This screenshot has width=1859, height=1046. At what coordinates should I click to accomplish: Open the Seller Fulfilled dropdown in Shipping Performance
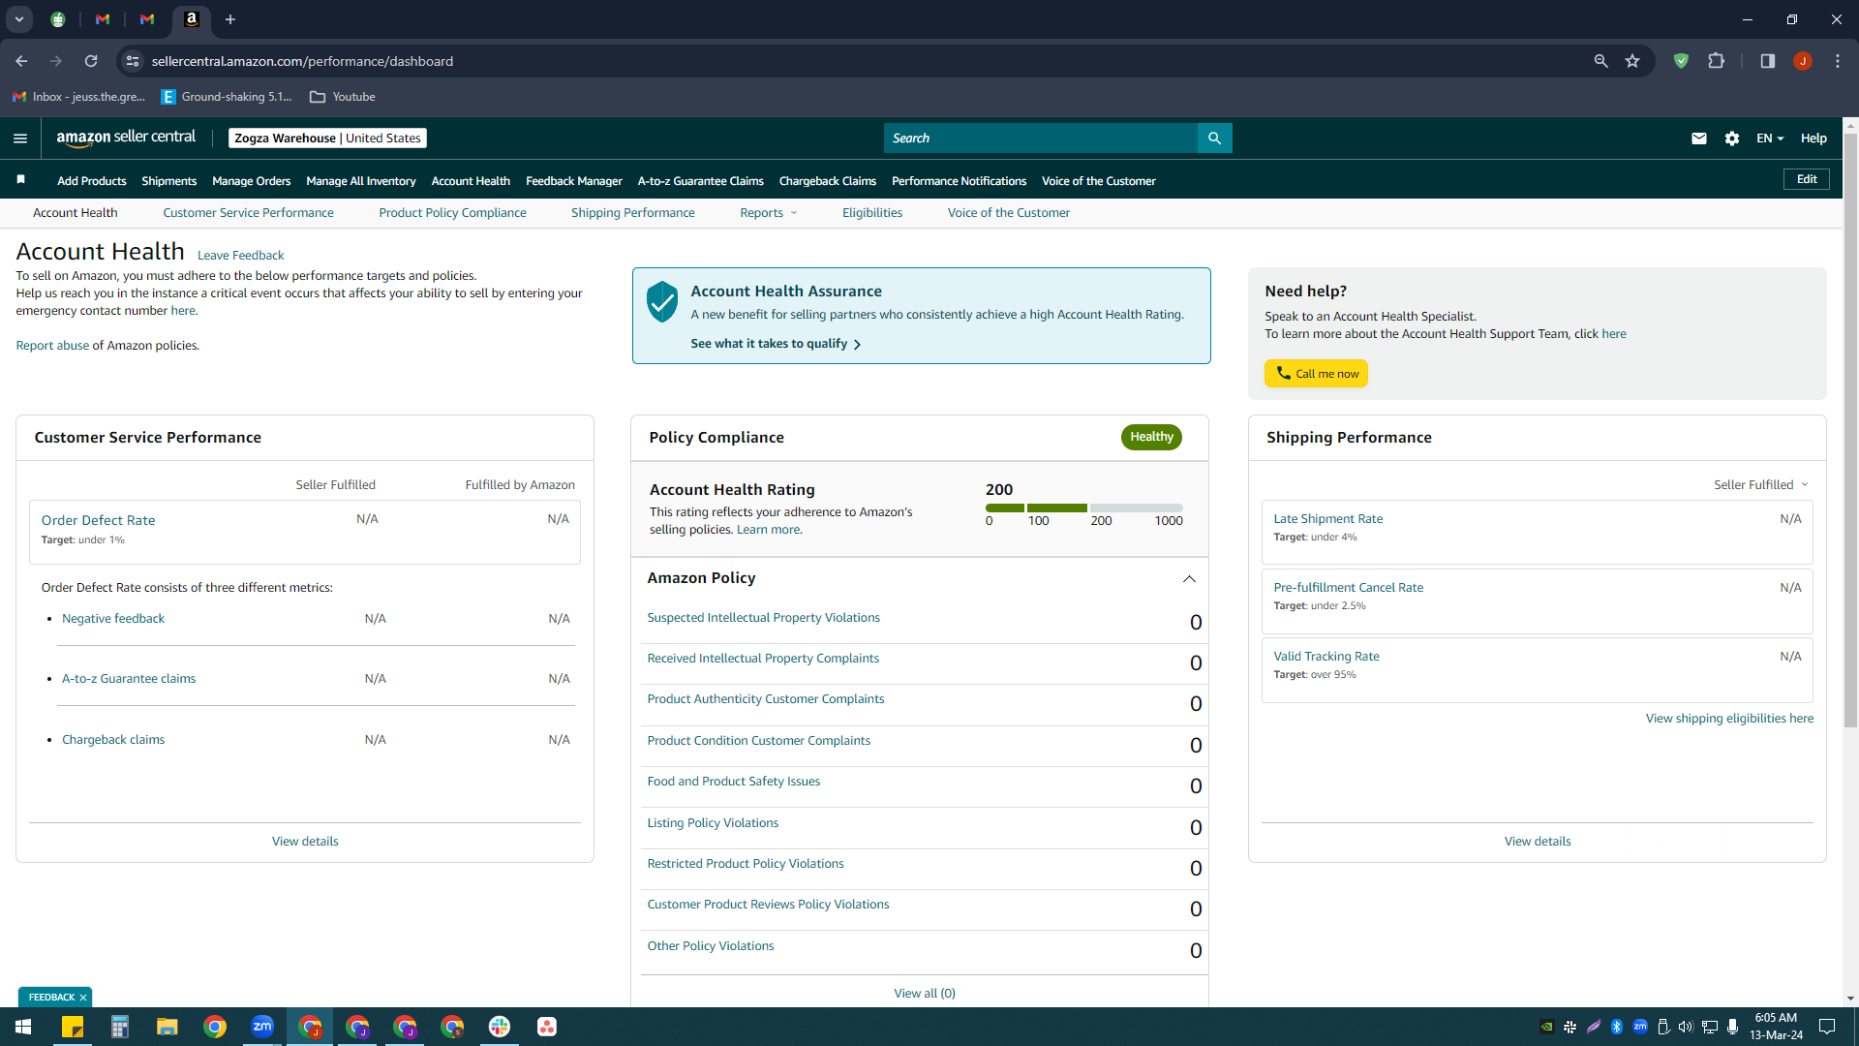1761,484
